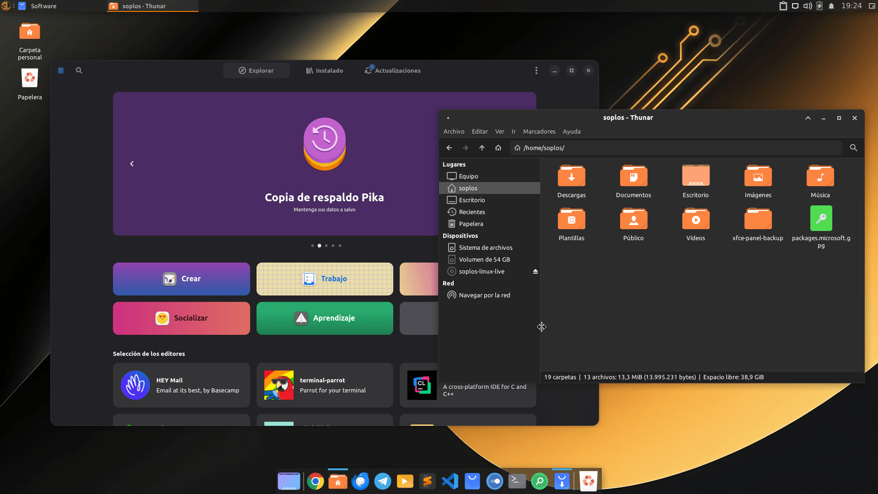Select Recientes in the sidebar

click(x=489, y=212)
